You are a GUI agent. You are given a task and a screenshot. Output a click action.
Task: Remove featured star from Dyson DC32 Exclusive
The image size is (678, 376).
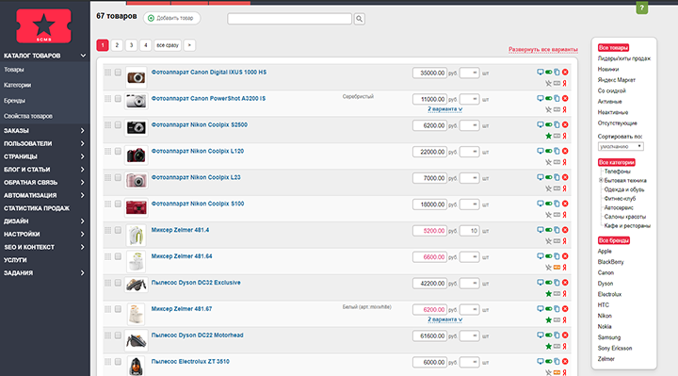[548, 294]
